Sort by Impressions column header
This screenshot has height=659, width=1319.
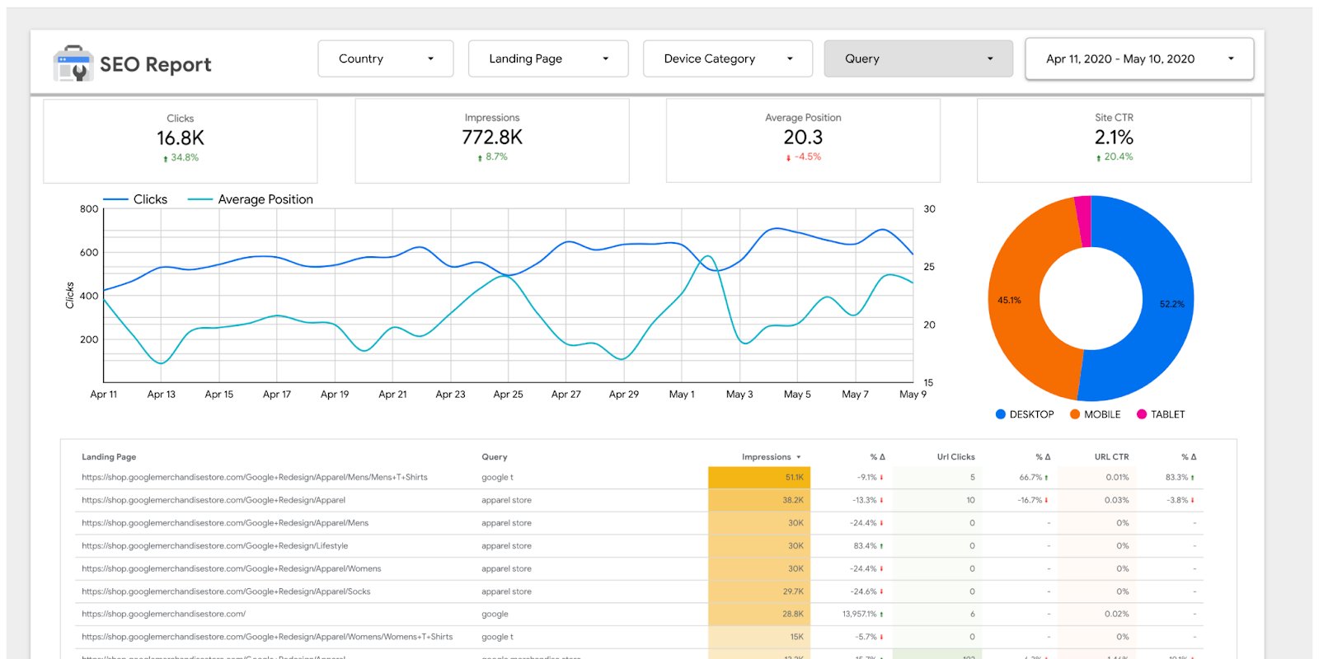coord(766,457)
